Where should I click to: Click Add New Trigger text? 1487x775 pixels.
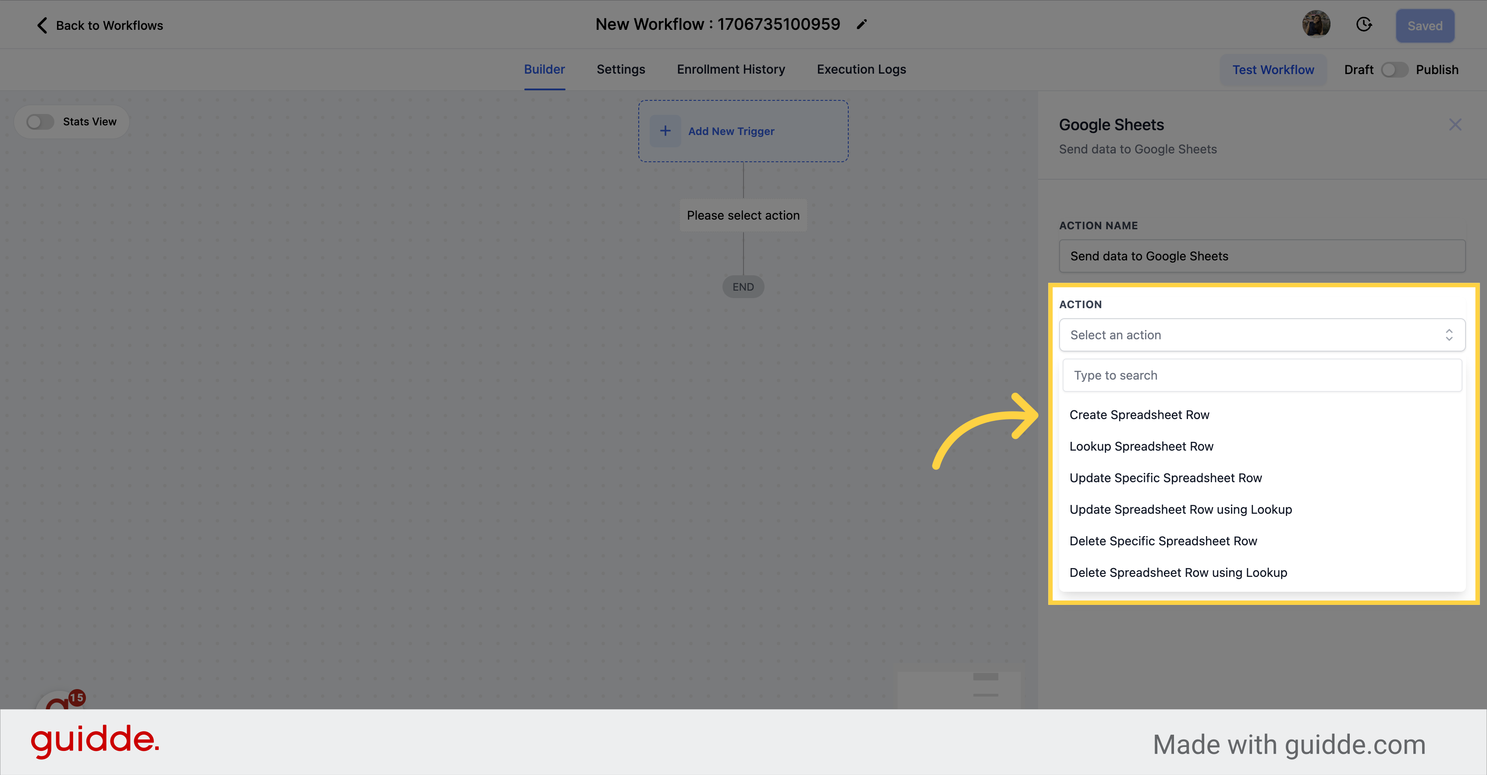[731, 131]
